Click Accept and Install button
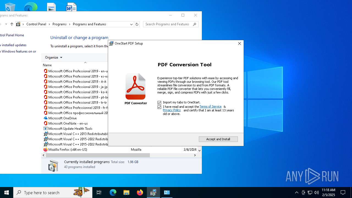 pos(218,139)
